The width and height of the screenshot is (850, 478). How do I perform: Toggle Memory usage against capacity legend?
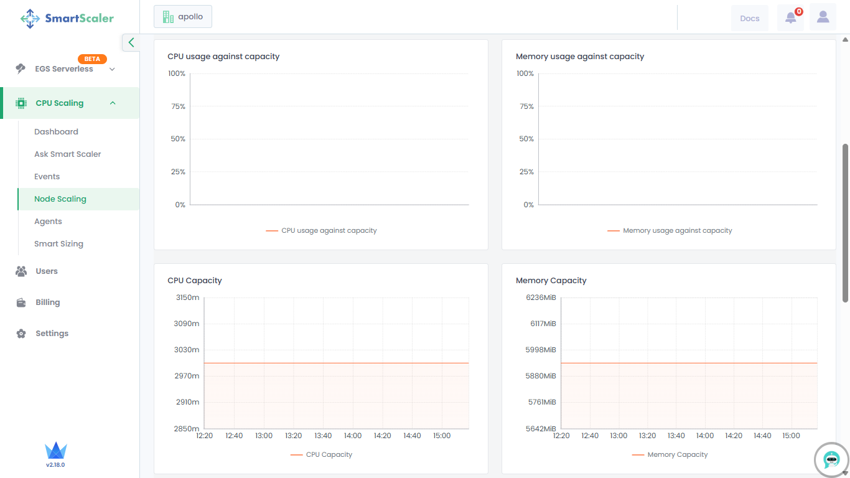coord(670,230)
